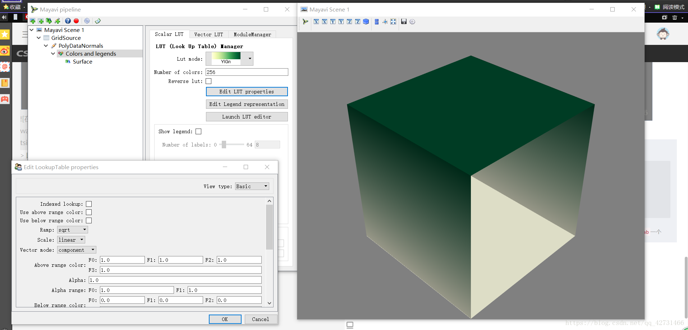Click Above range color F0 field
The height and width of the screenshot is (330, 688).
tap(122, 260)
